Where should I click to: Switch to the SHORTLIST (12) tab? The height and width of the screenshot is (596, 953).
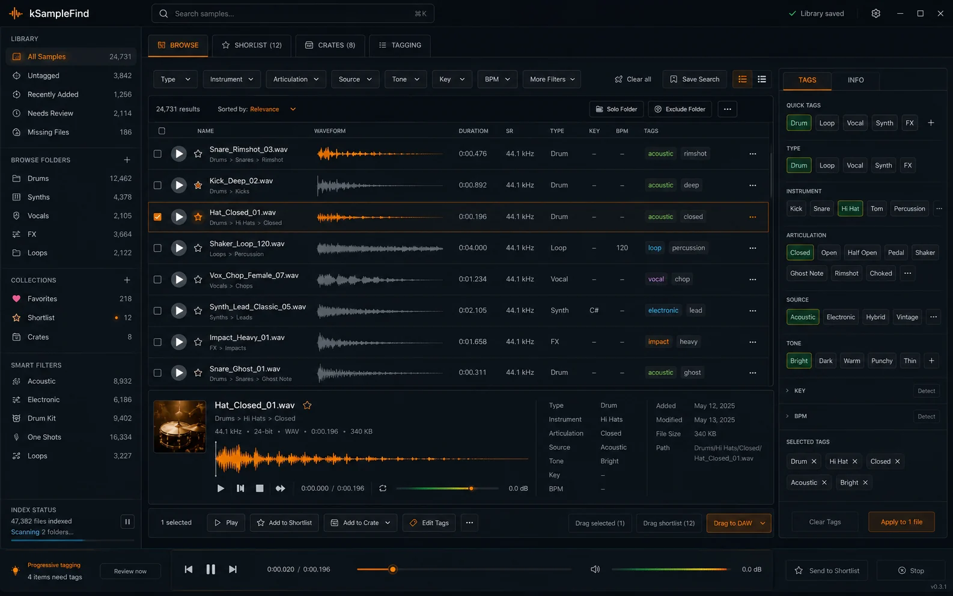(251, 45)
